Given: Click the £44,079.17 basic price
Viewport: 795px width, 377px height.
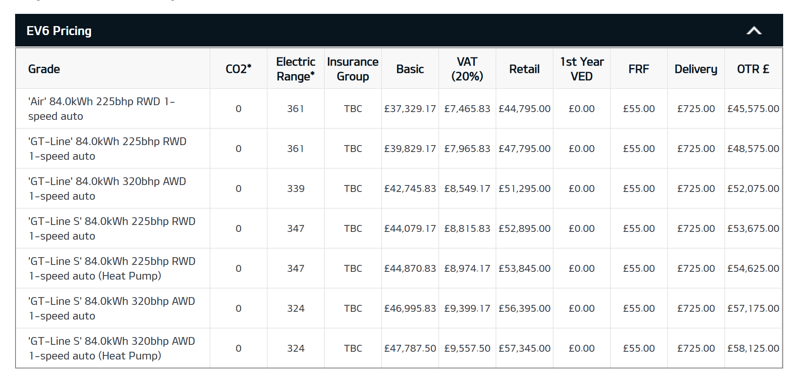Looking at the screenshot, I should coord(410,229).
